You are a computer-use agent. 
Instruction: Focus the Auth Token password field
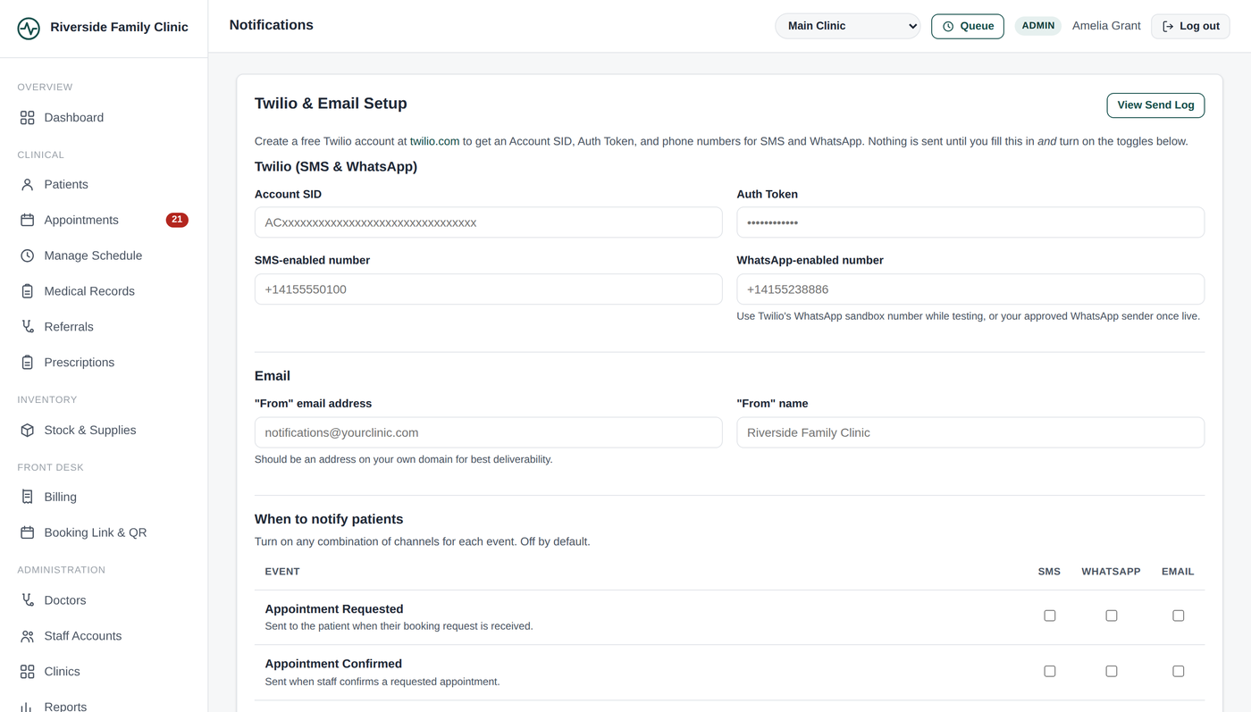(970, 222)
